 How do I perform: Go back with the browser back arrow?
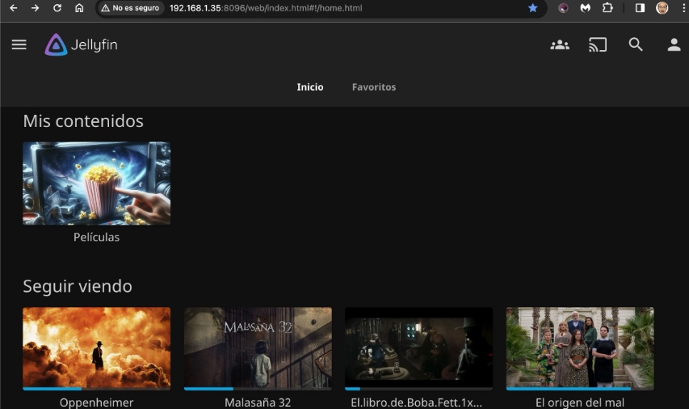tap(14, 8)
